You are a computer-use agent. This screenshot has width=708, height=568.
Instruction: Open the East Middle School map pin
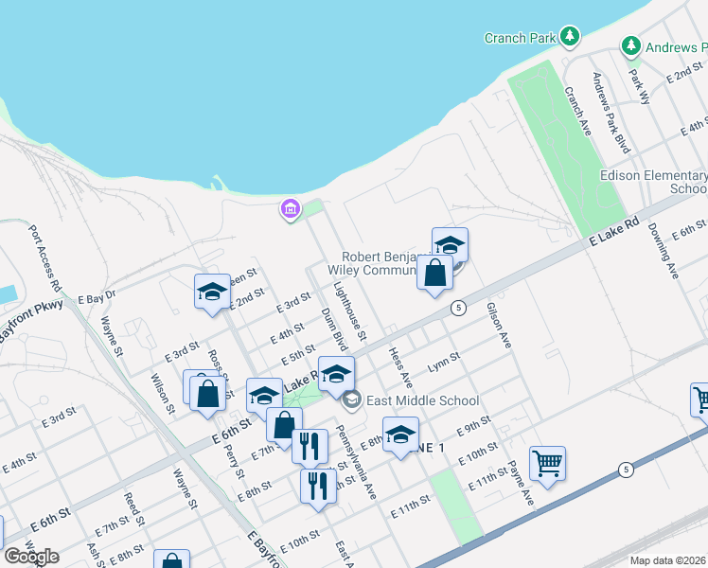[x=352, y=400]
